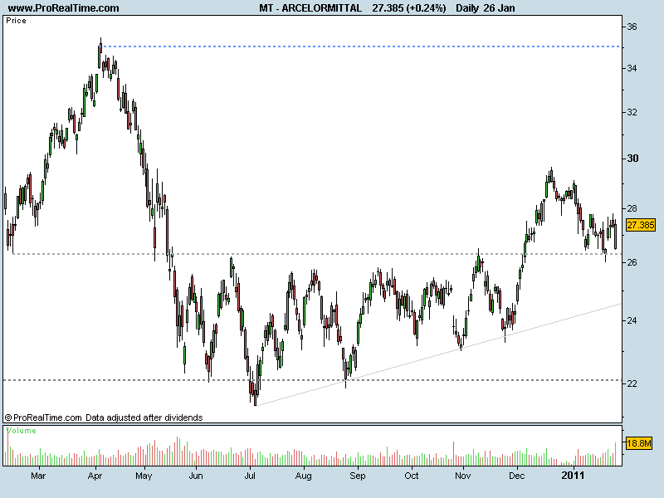Click the 34 price axis label

[x=632, y=68]
